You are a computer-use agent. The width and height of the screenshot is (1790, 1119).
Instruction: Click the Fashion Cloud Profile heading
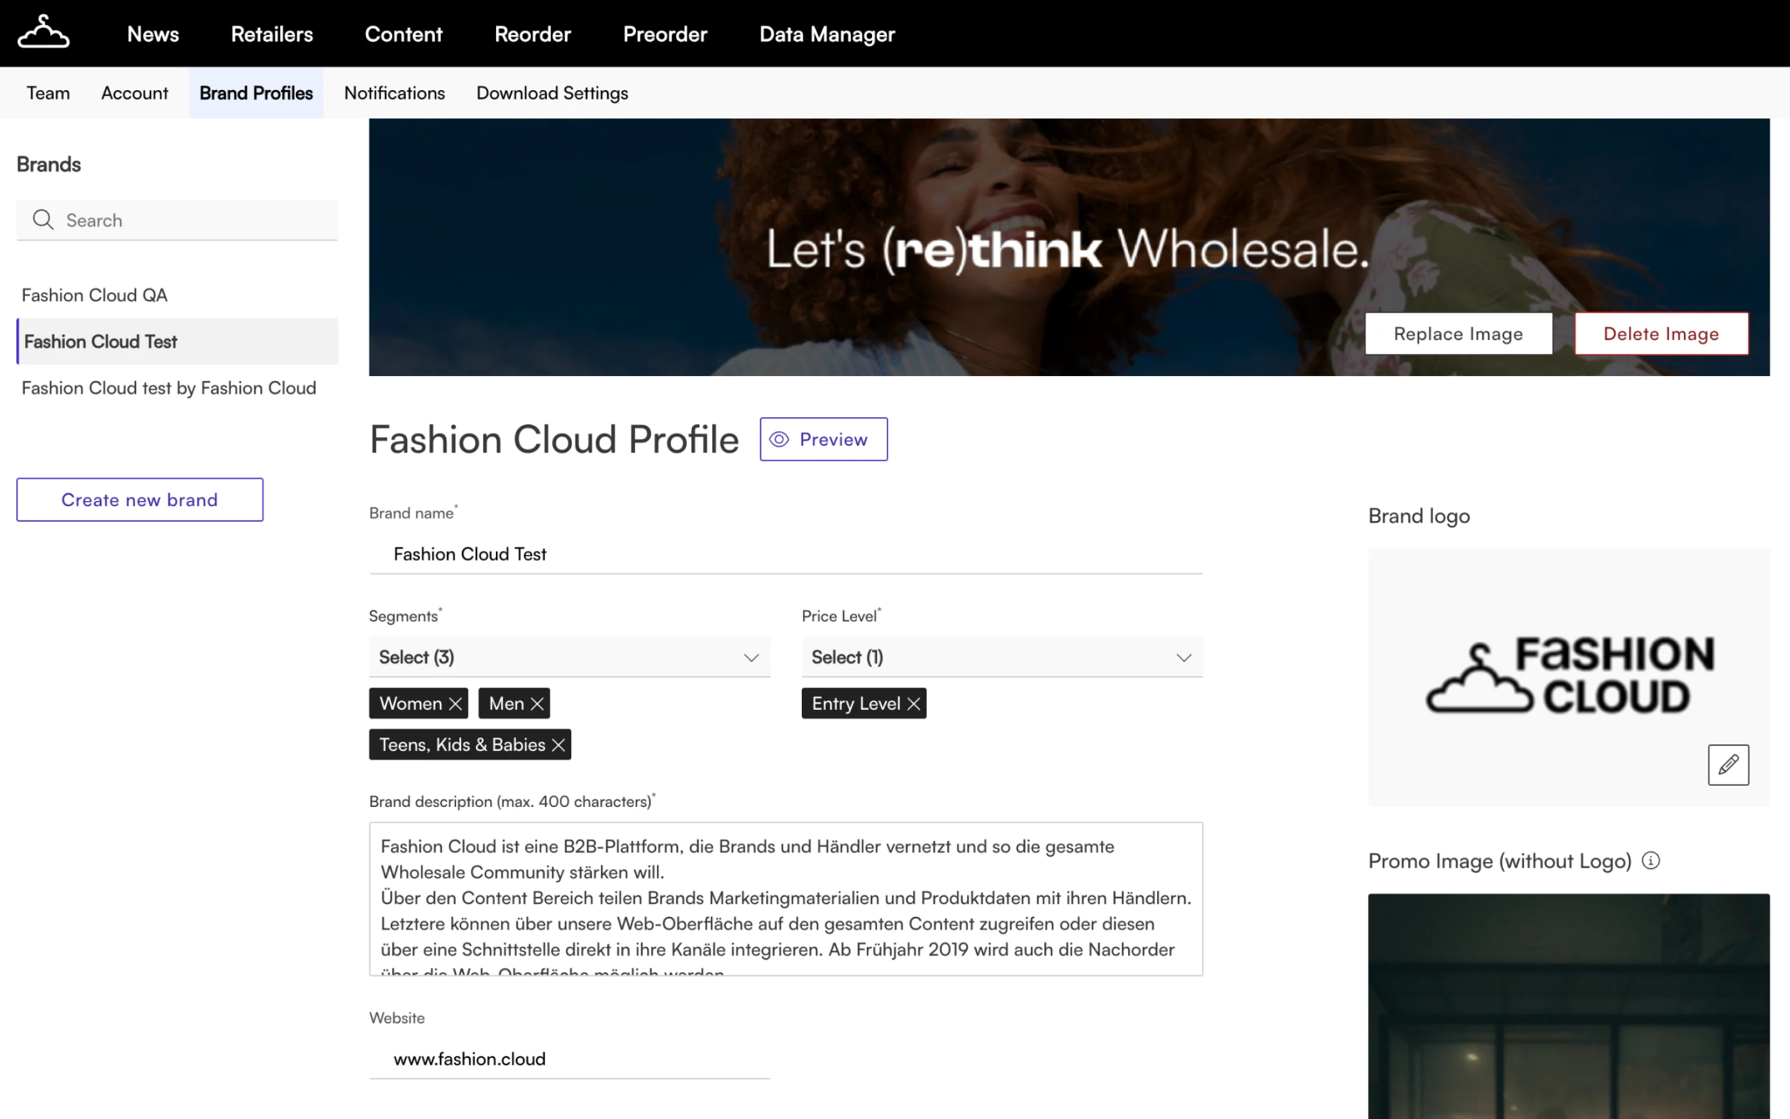tap(554, 440)
